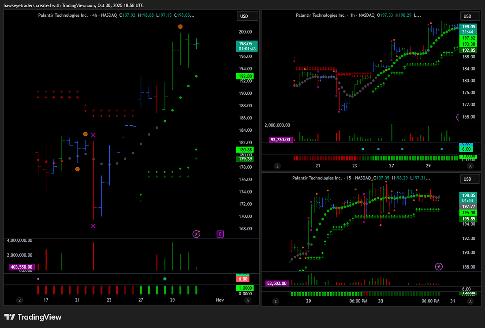The width and height of the screenshot is (485, 328).
Task: Click the red 6.00 indicator label on the 4h chart
Action: [243, 279]
